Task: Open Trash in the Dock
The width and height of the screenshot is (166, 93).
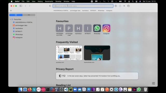Action: pyautogui.click(x=146, y=90)
